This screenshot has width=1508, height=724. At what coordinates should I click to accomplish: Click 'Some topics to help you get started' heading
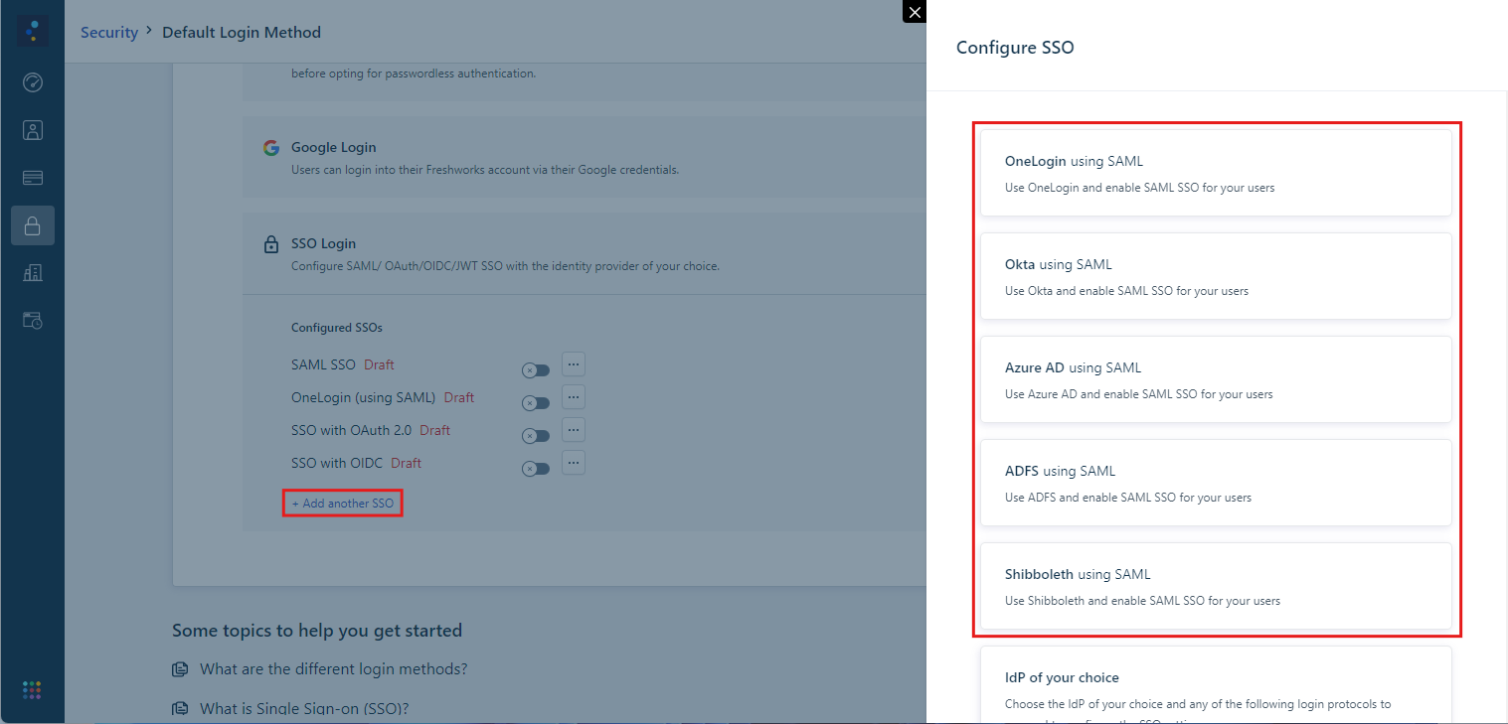317,631
